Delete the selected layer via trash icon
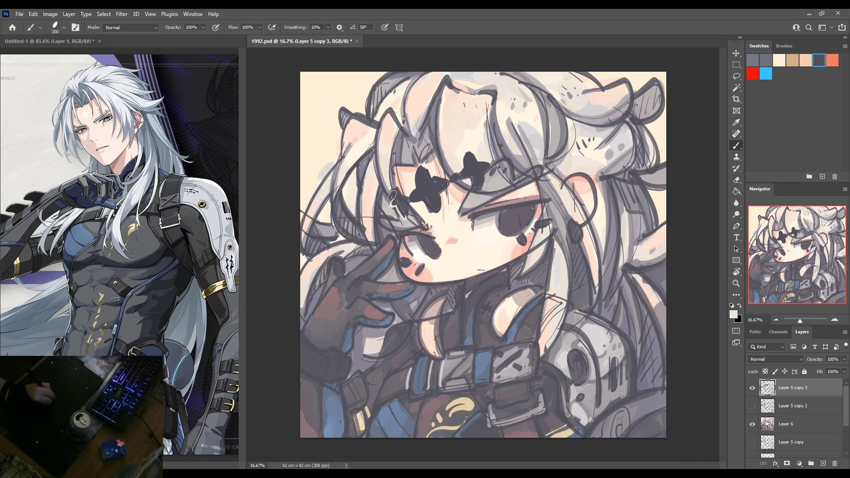 click(x=835, y=463)
